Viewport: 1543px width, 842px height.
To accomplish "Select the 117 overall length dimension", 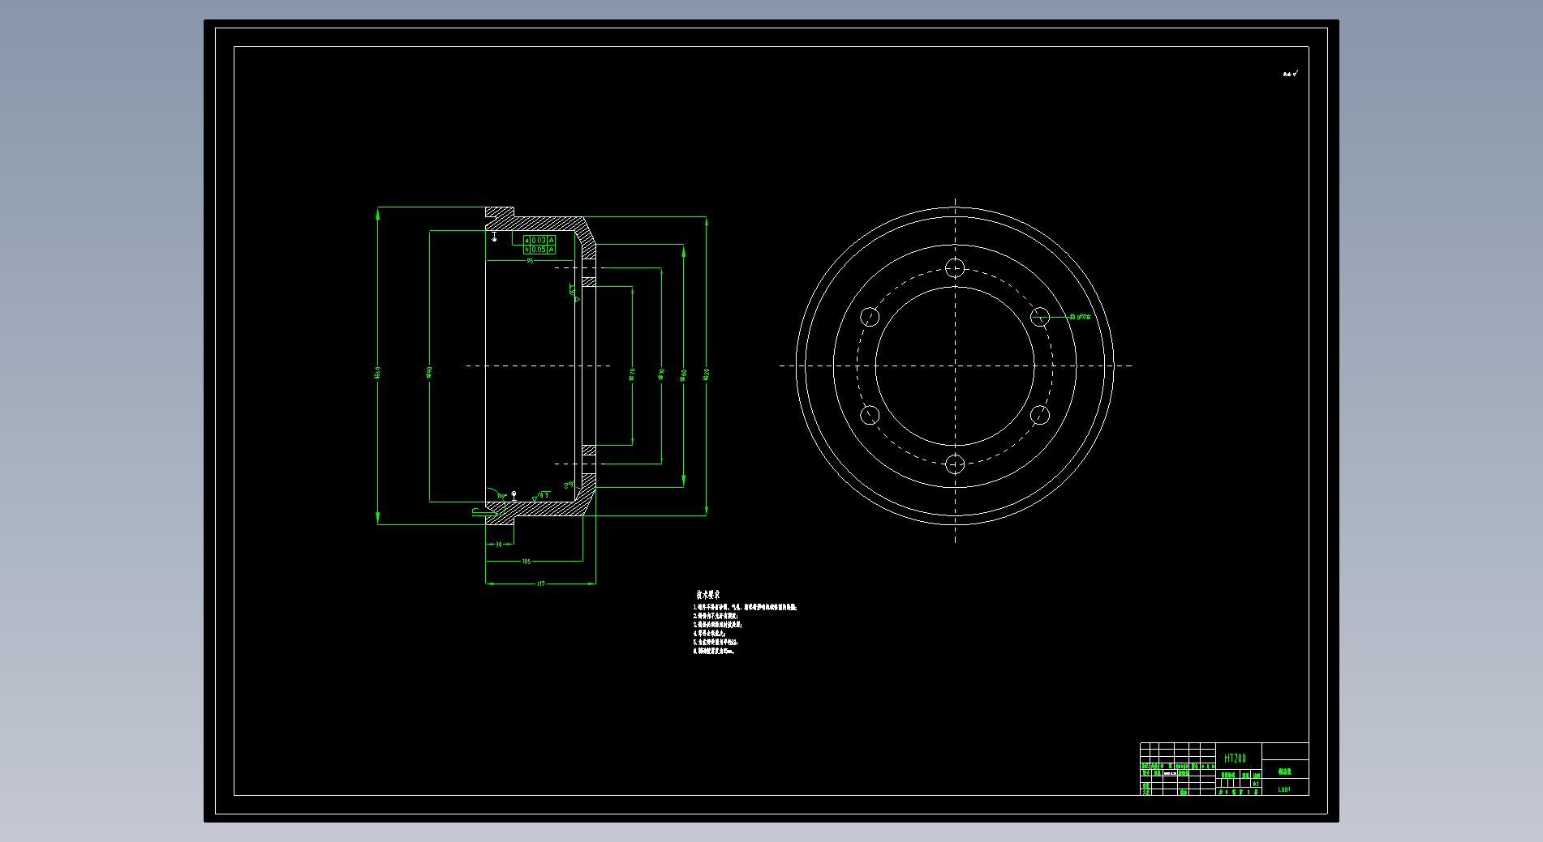I will (540, 583).
